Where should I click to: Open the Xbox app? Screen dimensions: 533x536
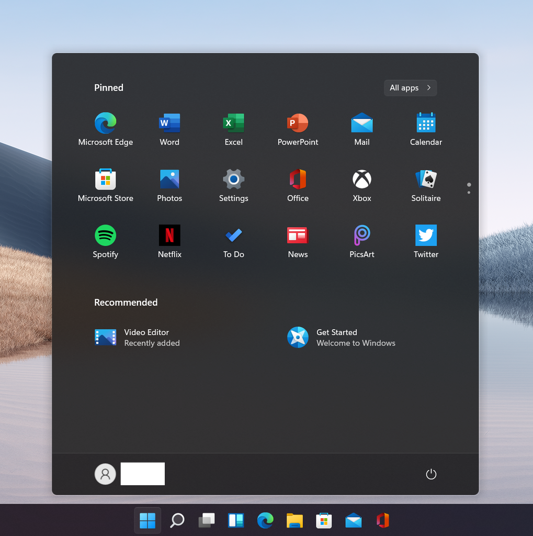click(362, 185)
